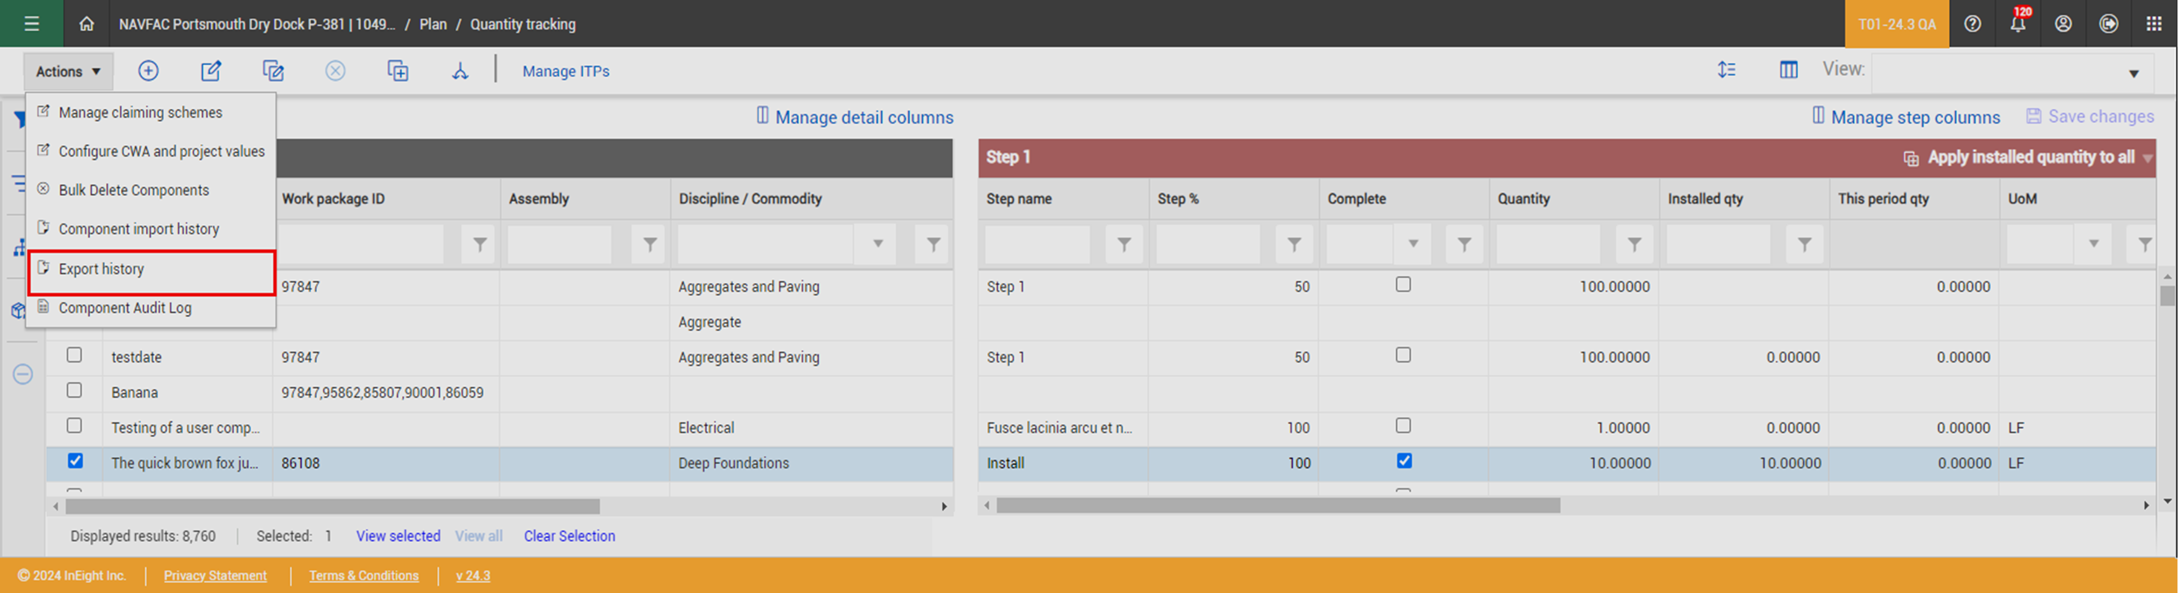The height and width of the screenshot is (593, 2178).
Task: Click the row height adjustment icon near View
Action: point(1726,70)
